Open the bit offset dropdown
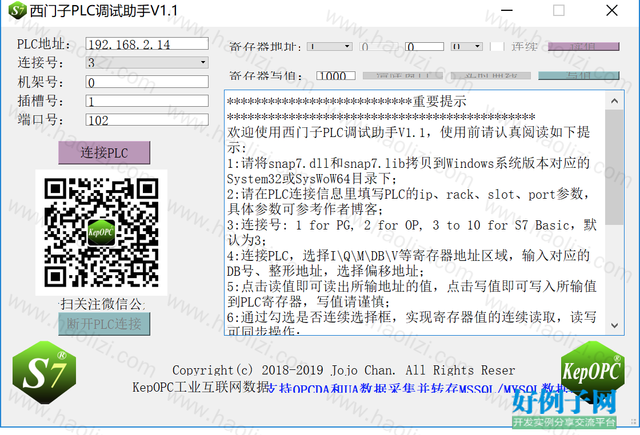640x435 pixels. point(467,46)
